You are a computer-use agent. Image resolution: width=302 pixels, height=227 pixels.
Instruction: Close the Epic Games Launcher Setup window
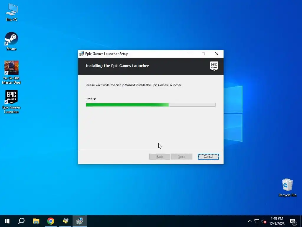point(217,54)
